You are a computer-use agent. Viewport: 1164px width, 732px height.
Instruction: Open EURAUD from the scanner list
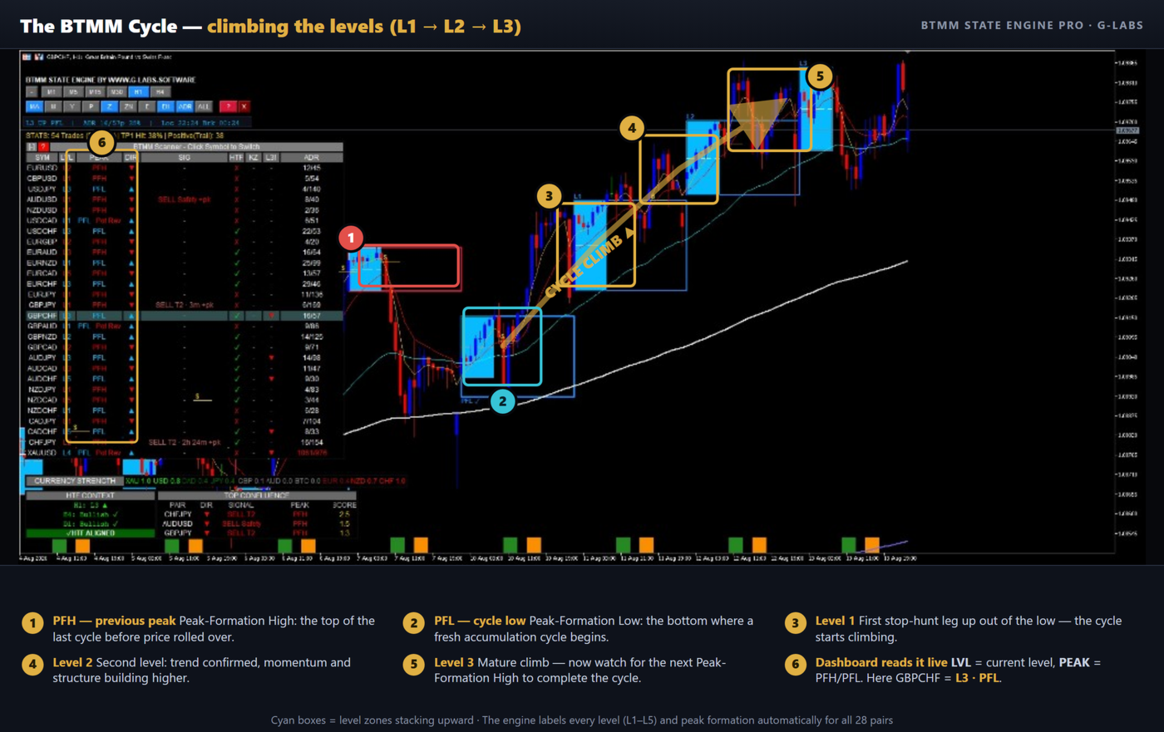pyautogui.click(x=42, y=253)
